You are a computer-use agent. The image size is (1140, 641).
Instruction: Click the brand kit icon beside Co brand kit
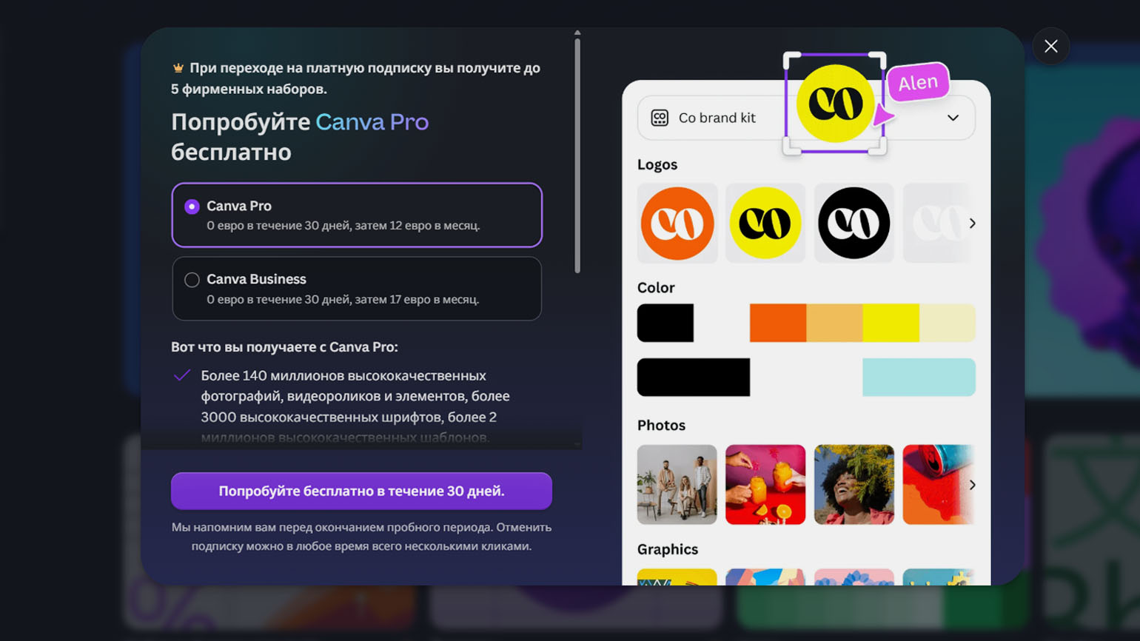660,118
